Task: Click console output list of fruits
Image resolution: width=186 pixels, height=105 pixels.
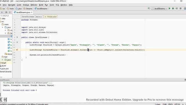Action: tap(28, 85)
